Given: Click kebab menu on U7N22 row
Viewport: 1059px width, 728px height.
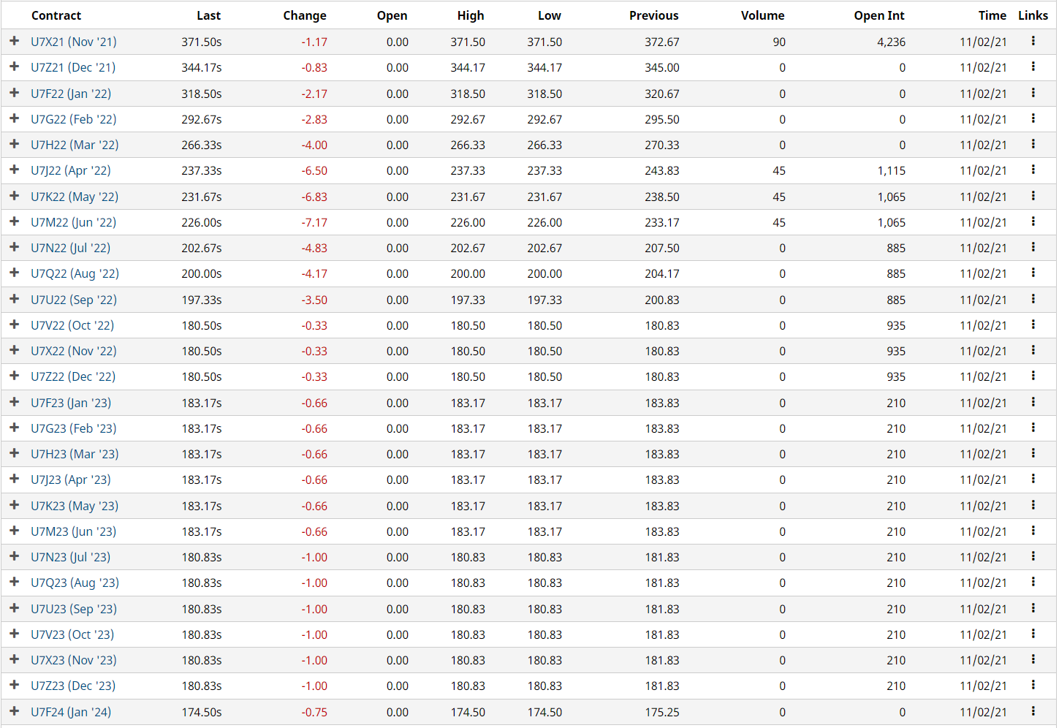Looking at the screenshot, I should 1033,247.
